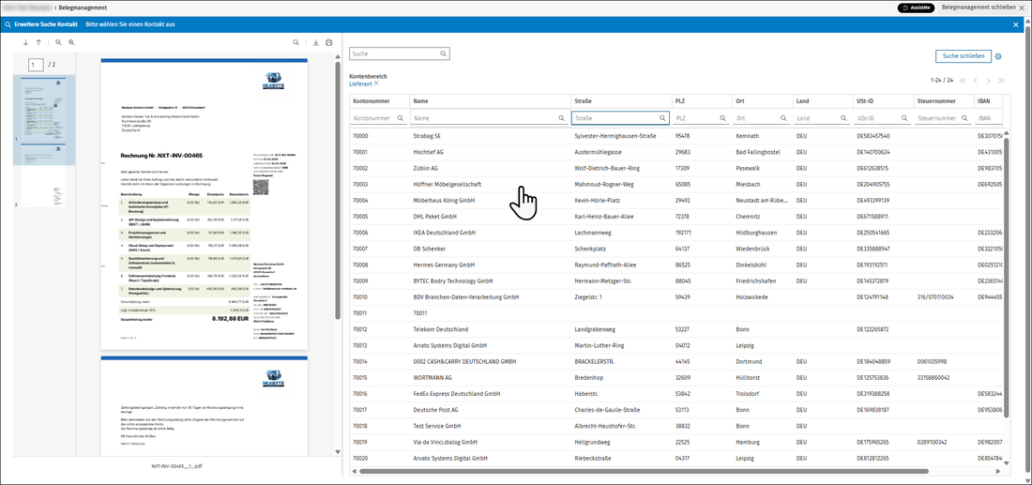Click the Land column header
Screen dimensions: 1032x485
(823, 101)
